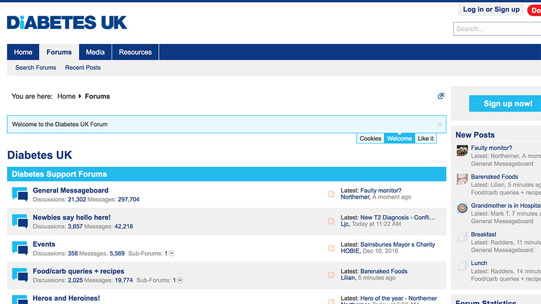The image size is (541, 304).
Task: Expand Events sub-forums dropdown arrow
Action: click(x=172, y=253)
